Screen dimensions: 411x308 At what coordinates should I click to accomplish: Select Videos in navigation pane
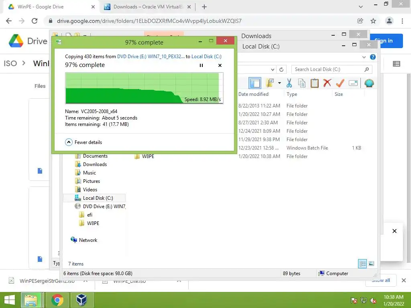tap(86, 189)
